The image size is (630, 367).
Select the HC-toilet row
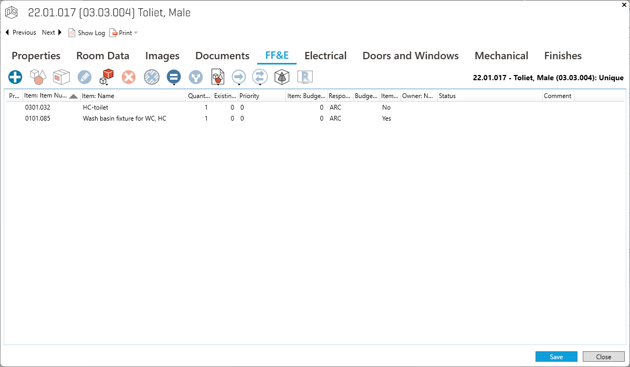[x=96, y=107]
